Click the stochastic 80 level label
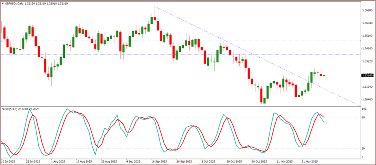This screenshot has width=376, height=165. click(x=364, y=117)
